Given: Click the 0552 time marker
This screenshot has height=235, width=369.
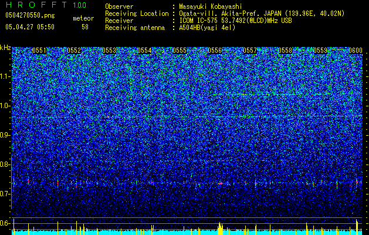Looking at the screenshot, I should [74, 51].
